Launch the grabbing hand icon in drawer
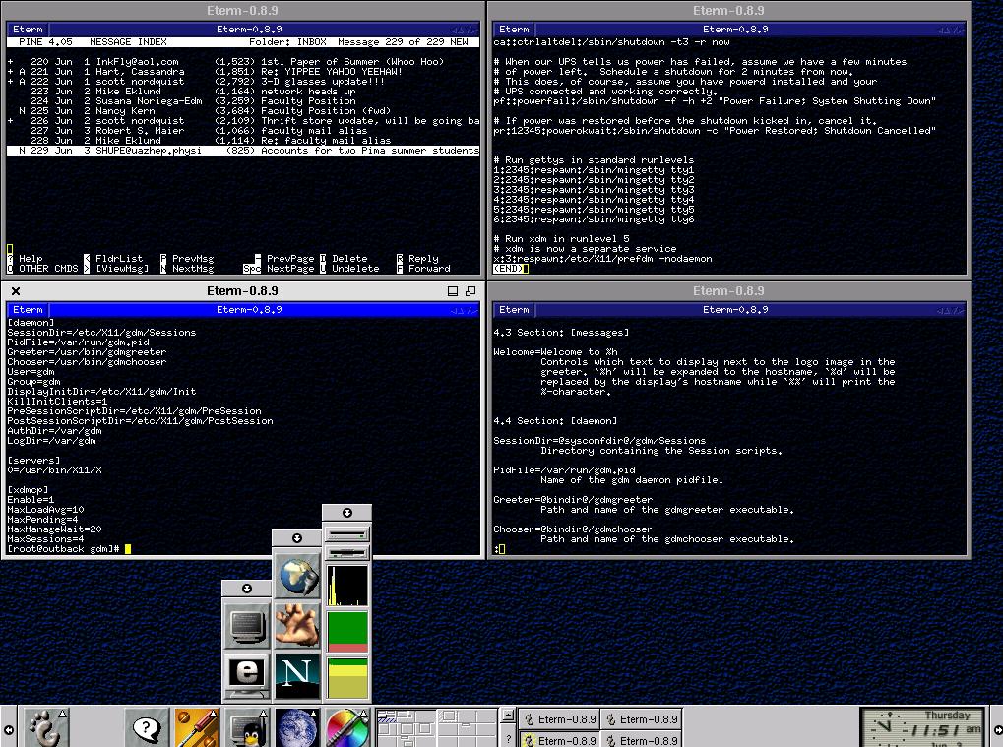Screen dimensions: 1003x747 297,626
